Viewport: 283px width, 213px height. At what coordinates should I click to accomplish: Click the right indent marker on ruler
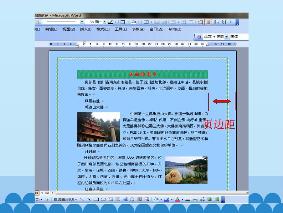pyautogui.click(x=208, y=44)
